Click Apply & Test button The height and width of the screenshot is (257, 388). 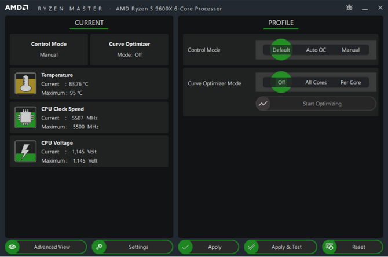(281, 247)
